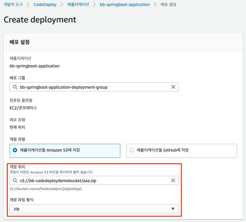This screenshot has height=222, width=246.
Task: Click the 개정 유형 label
Action: (17, 139)
